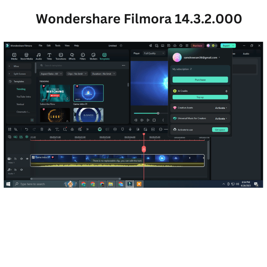Mute the Audio 1 track

[21, 170]
